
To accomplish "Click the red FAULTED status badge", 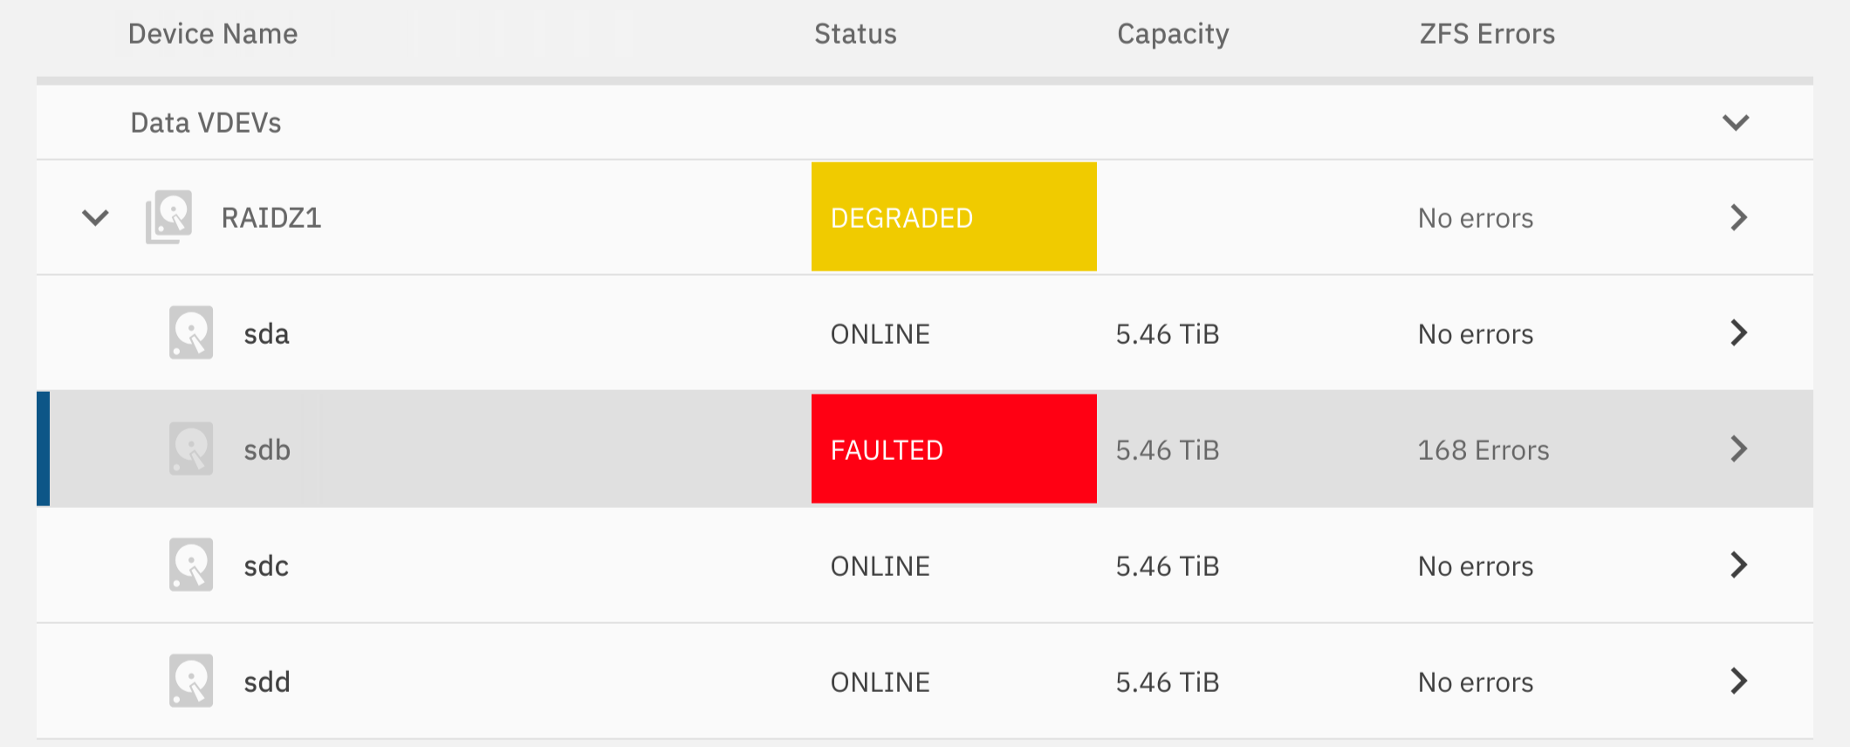I will pyautogui.click(x=954, y=449).
